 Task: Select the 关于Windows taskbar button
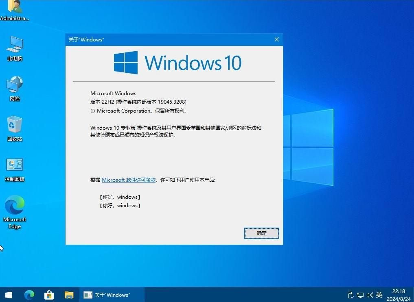tap(110, 295)
